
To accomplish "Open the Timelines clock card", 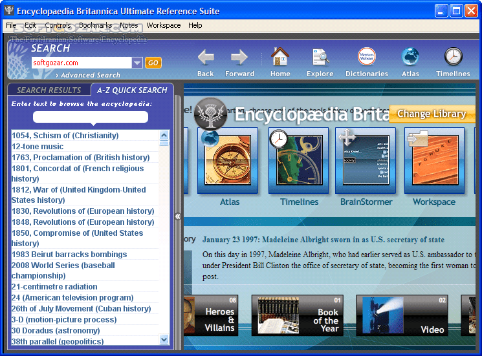I will tap(299, 160).
